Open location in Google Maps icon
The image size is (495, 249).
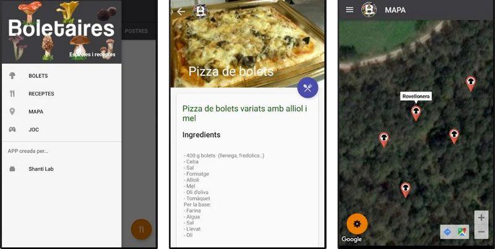(x=462, y=232)
